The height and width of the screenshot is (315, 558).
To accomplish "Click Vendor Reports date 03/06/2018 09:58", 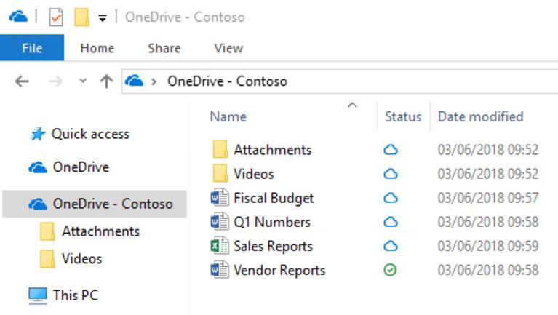I will (488, 270).
